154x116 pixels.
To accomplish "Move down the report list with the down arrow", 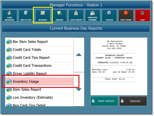I will point(79,89).
